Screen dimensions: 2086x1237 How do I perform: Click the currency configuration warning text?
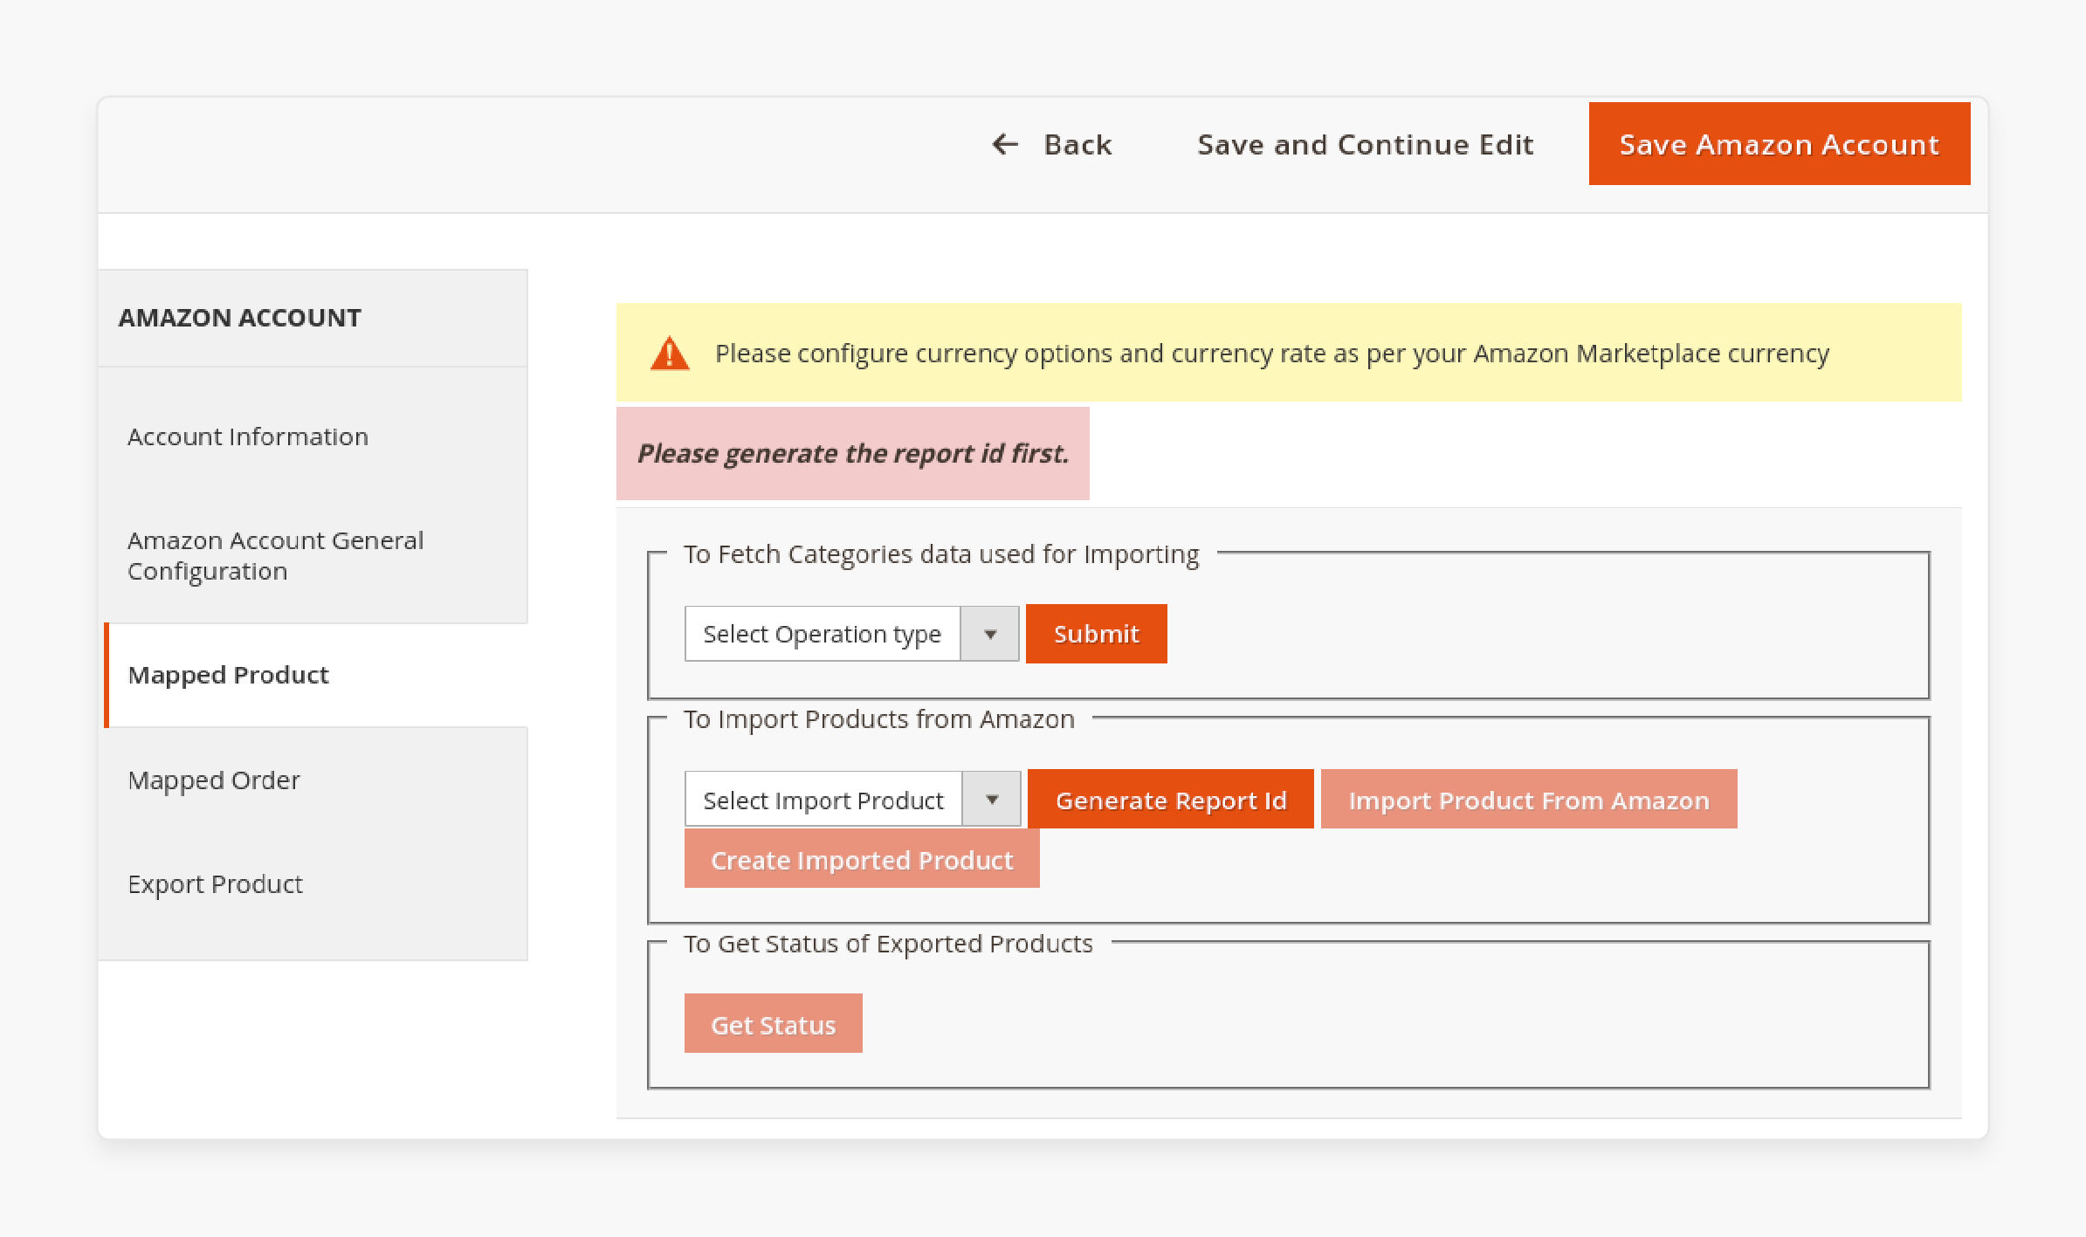coord(1271,354)
